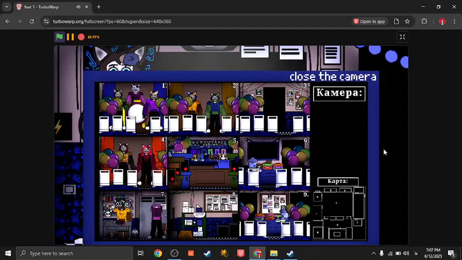Click the "60 FPS" indicator
462x260 pixels.
pyautogui.click(x=93, y=37)
